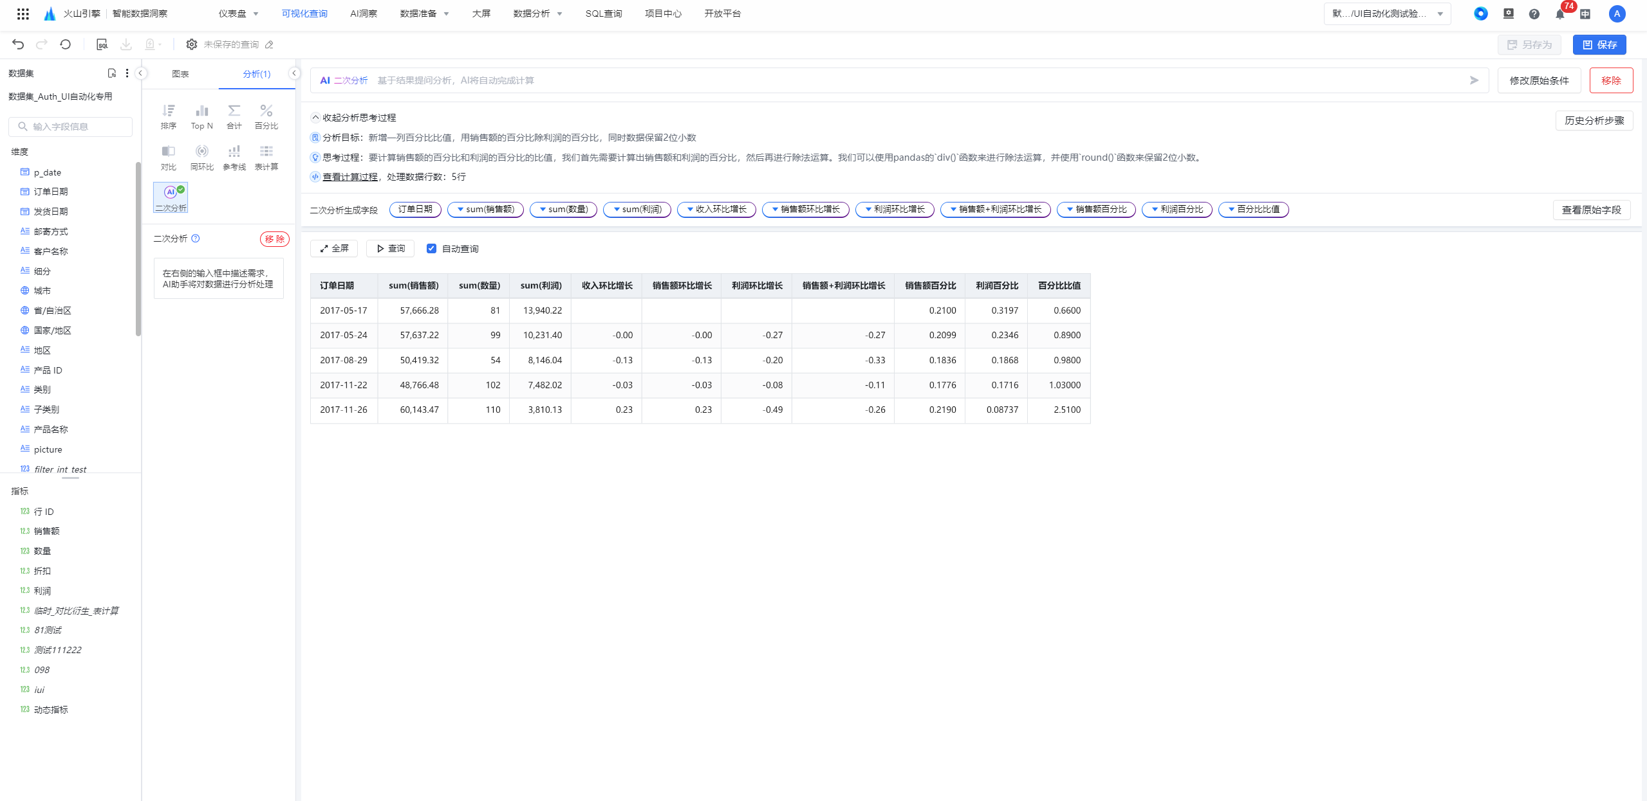Viewport: 1647px width, 801px height.
Task: Select the 合计 total tool
Action: pyautogui.click(x=234, y=117)
